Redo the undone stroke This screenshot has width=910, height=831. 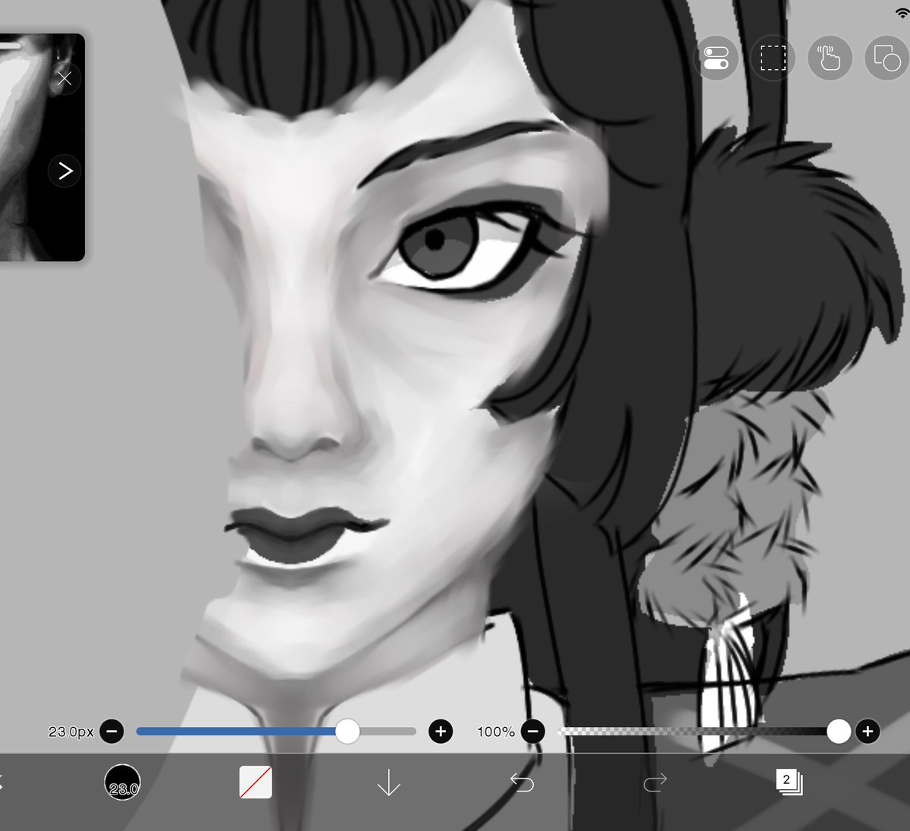[x=655, y=782]
